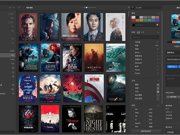Pick the pink color swatch
The height and width of the screenshot is (135, 180).
[x=157, y=17]
